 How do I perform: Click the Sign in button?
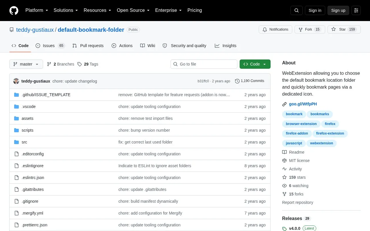pos(315,10)
